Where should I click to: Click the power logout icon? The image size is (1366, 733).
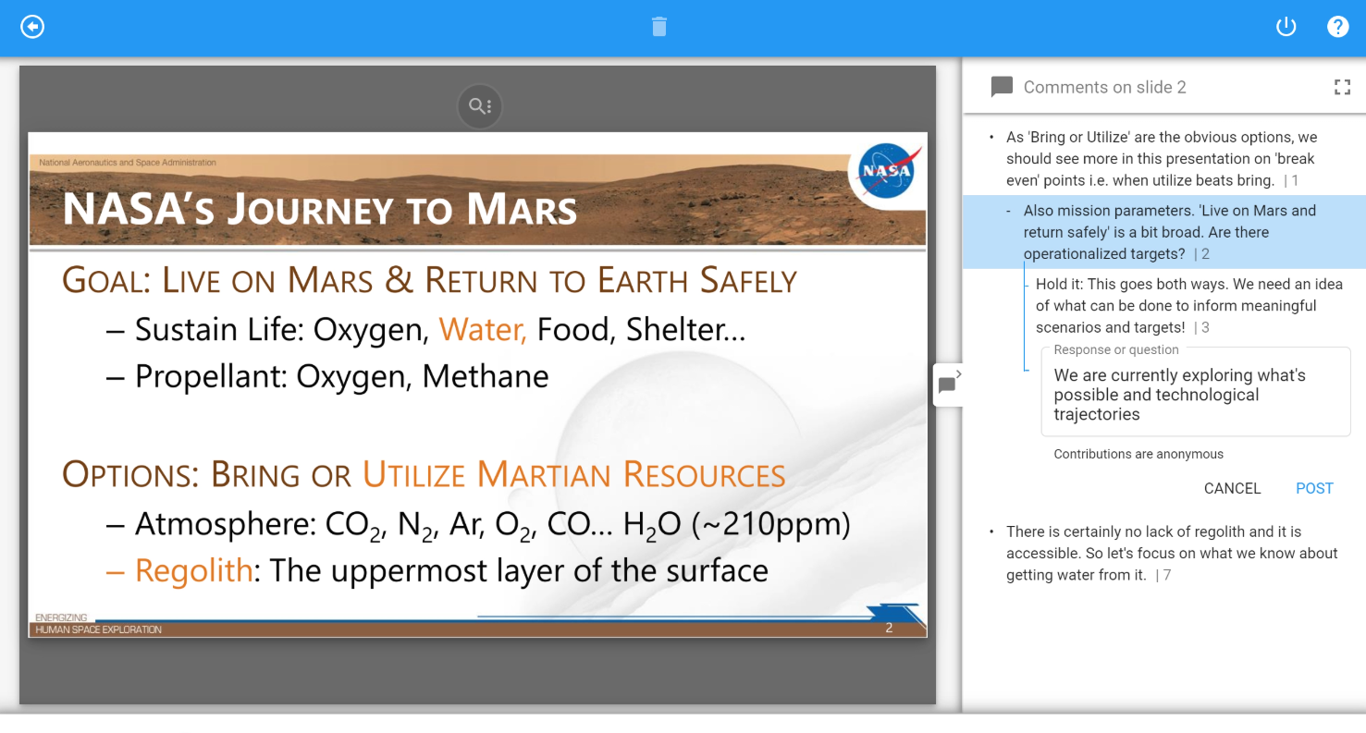[x=1286, y=27]
